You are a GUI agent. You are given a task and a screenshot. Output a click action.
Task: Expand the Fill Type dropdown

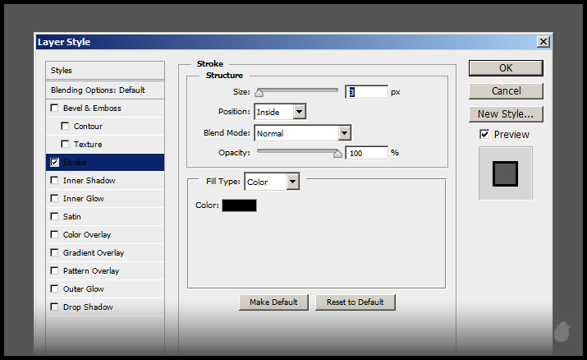(272, 182)
